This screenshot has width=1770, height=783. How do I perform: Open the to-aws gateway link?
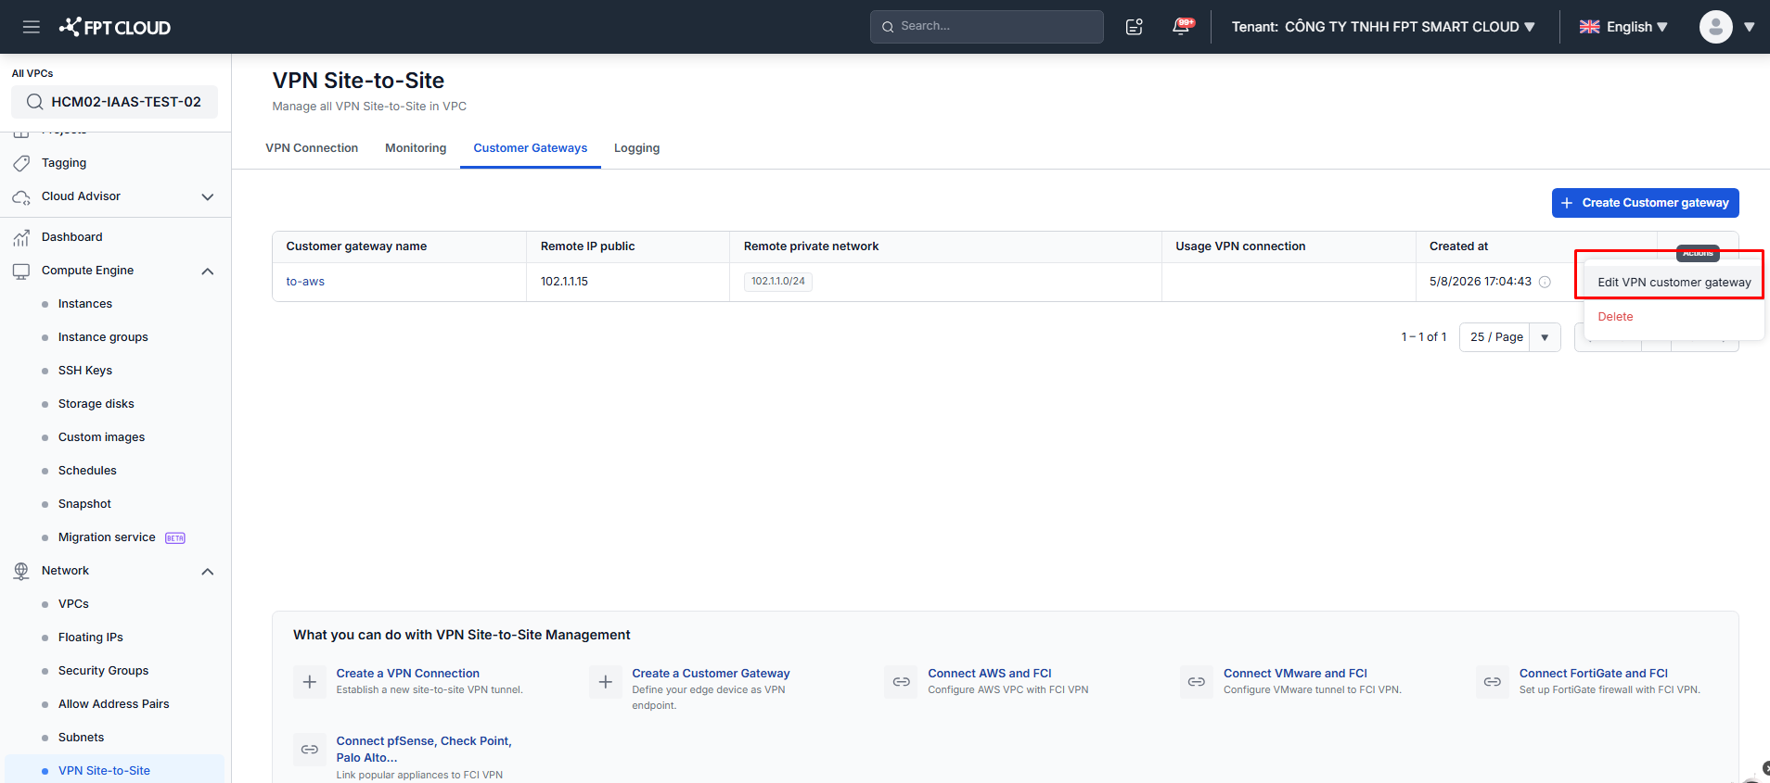coord(305,282)
